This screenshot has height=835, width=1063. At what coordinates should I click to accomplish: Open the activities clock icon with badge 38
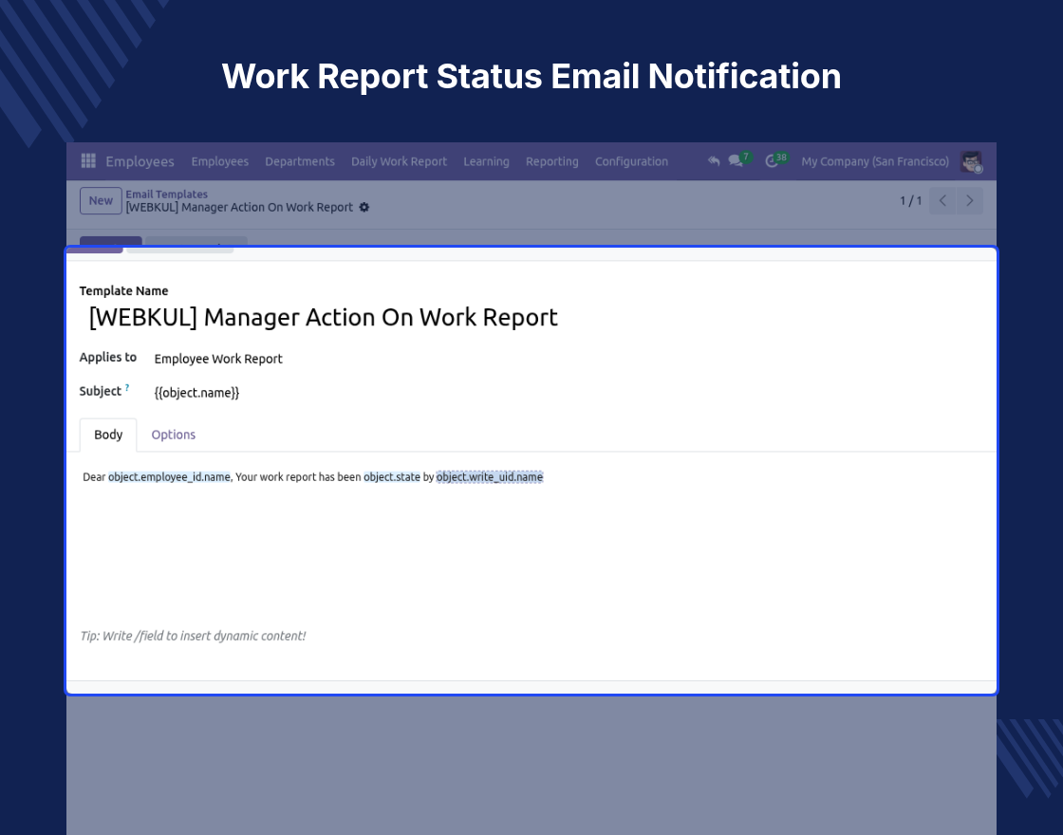[x=775, y=160]
